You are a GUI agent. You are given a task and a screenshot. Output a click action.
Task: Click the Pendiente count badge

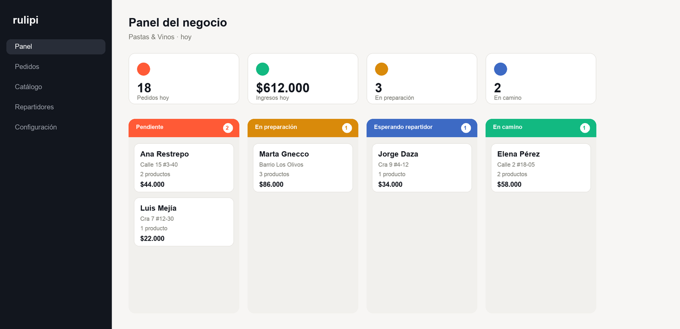[228, 128]
